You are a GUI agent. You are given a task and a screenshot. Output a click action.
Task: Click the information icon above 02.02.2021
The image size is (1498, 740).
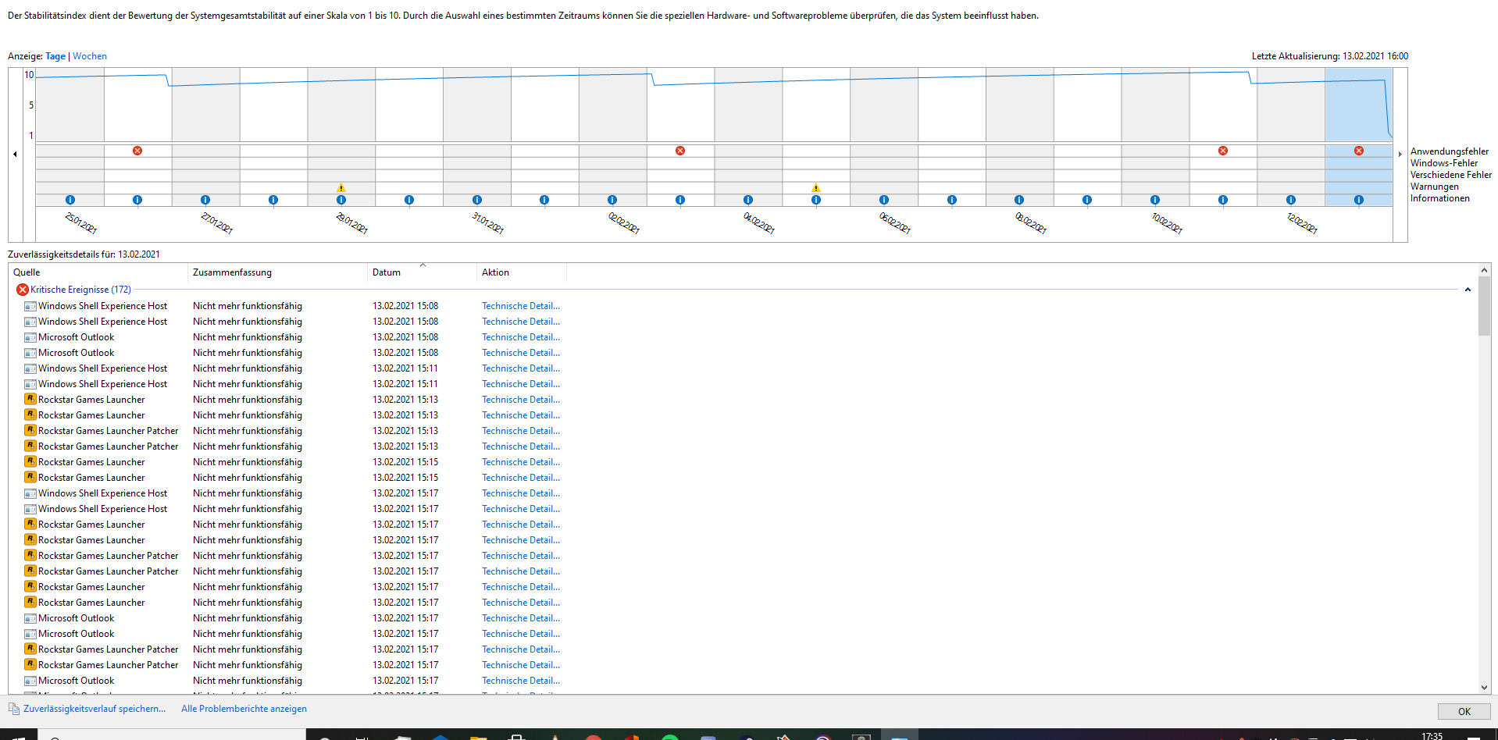[612, 201]
